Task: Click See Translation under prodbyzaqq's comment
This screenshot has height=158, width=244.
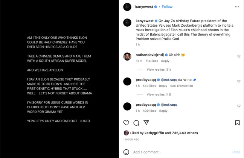Action: pos(181,86)
